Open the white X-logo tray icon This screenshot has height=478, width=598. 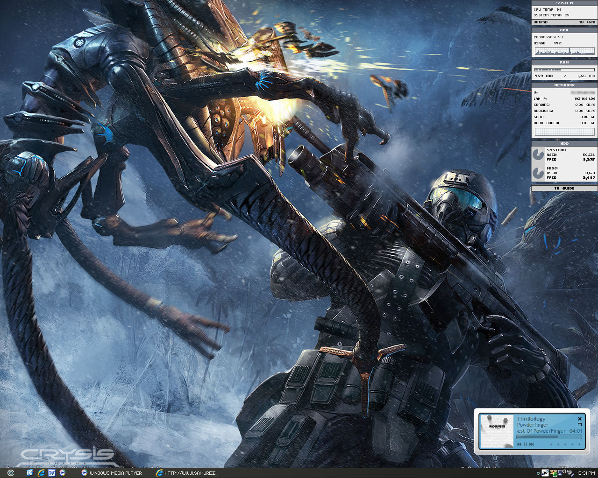click(545, 473)
